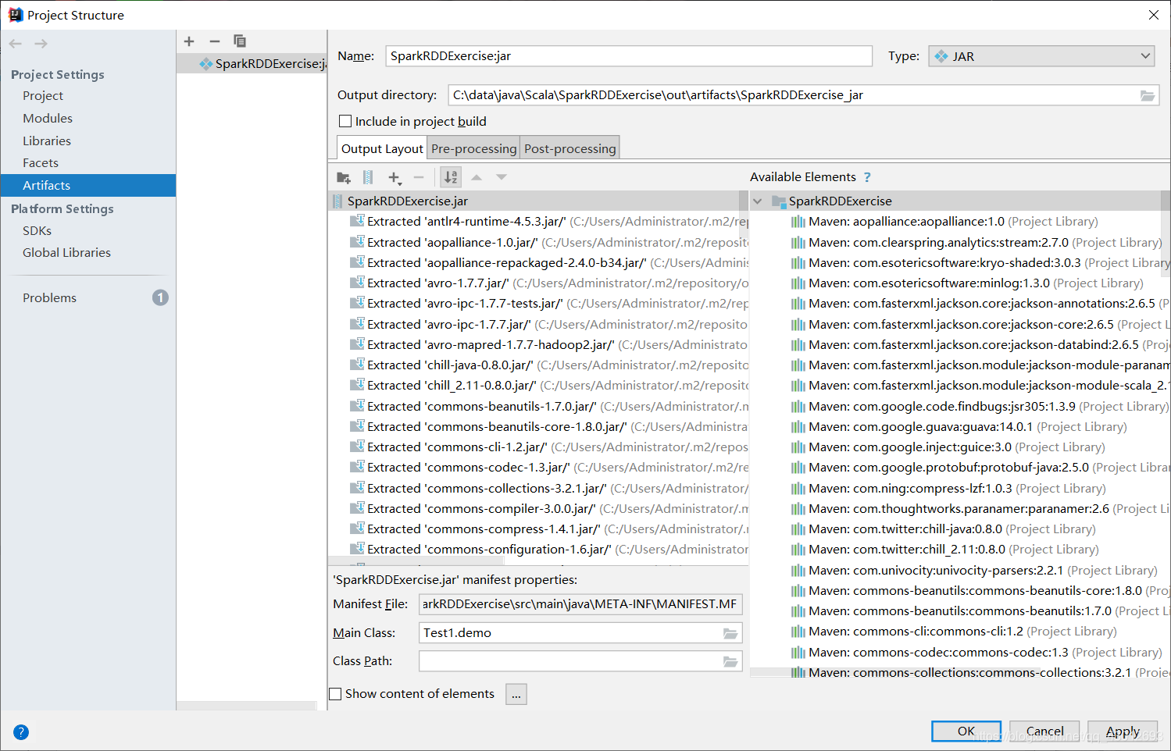Browse Class Path folder icon
Screen dimensions: 1171x751
coord(730,661)
